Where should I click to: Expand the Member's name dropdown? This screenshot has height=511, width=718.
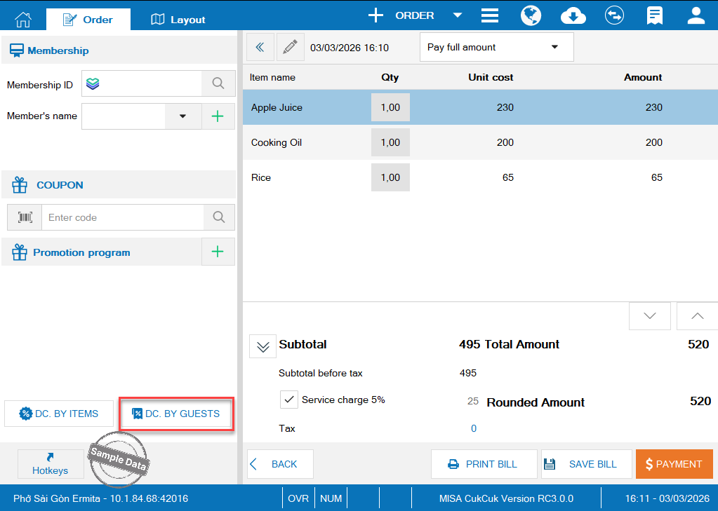pyautogui.click(x=182, y=116)
